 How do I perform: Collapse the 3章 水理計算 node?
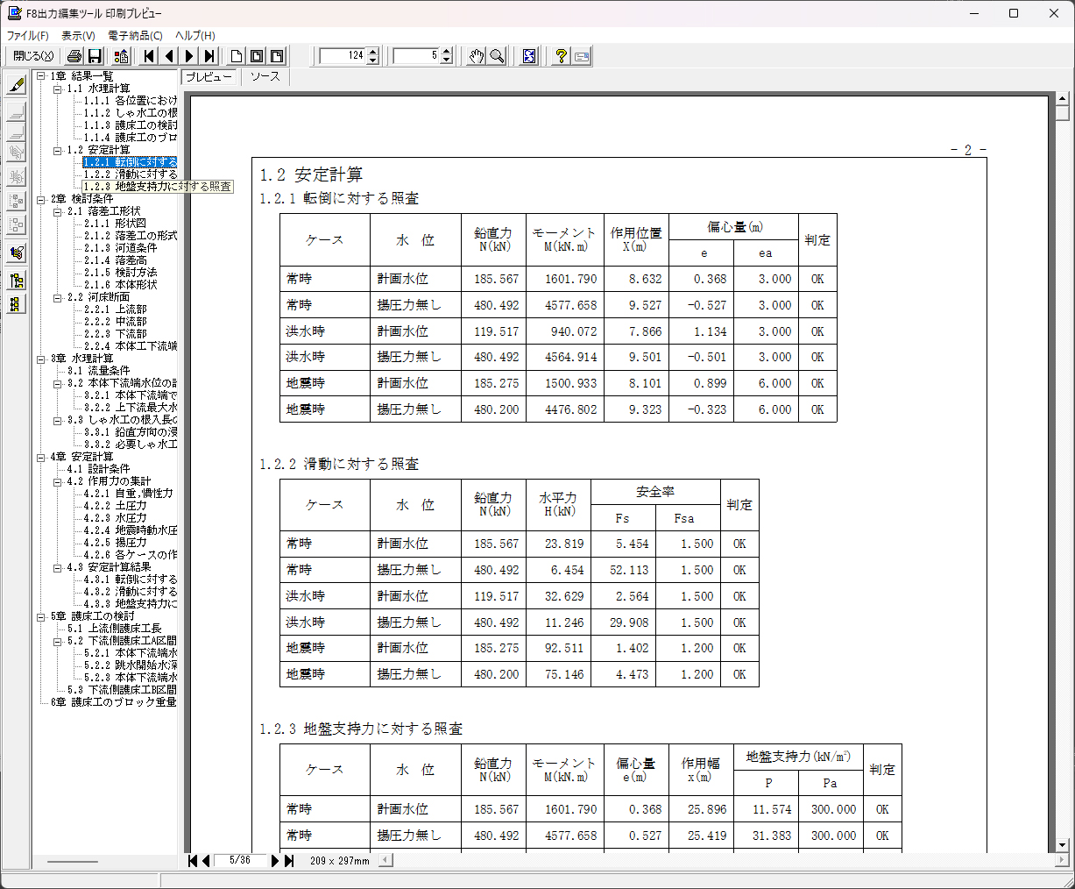[x=41, y=359]
